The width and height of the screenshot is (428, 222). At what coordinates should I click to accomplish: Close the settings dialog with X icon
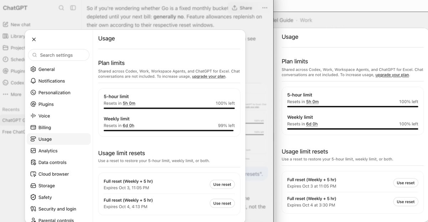[x=34, y=39]
